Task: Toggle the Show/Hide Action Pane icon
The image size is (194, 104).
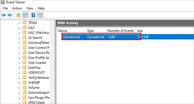Action: point(40,15)
